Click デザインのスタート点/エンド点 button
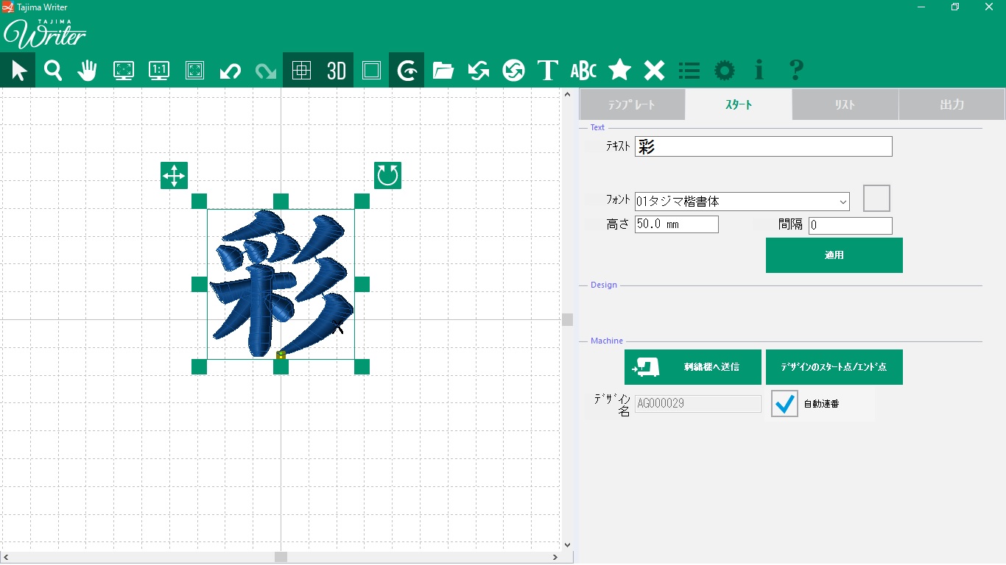The height and width of the screenshot is (565, 1006). tap(834, 367)
